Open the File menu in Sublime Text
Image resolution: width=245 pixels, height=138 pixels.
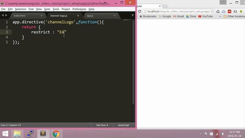(3, 9)
